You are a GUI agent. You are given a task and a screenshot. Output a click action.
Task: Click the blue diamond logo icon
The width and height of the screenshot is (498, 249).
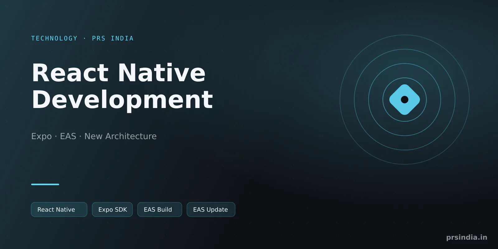(x=405, y=100)
